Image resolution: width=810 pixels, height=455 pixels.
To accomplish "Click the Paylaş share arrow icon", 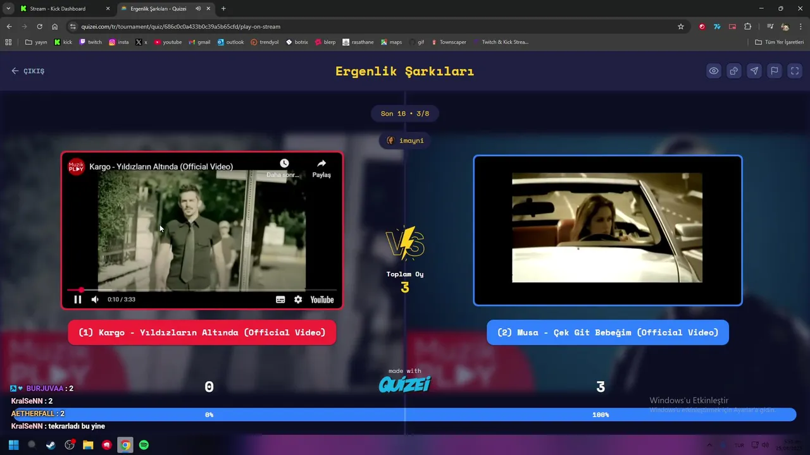I will 321,164.
